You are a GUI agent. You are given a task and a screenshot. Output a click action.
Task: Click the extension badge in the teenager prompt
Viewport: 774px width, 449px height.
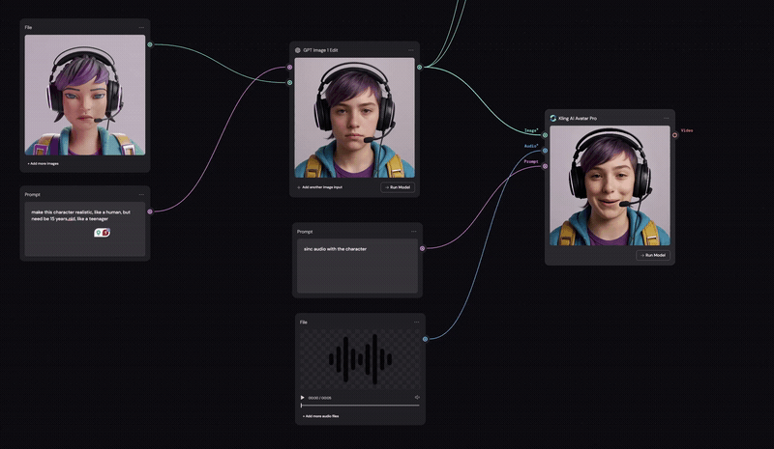coord(103,233)
